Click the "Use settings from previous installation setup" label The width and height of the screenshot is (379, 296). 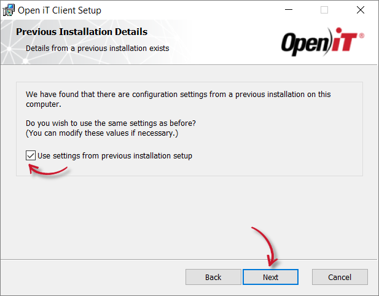point(115,156)
